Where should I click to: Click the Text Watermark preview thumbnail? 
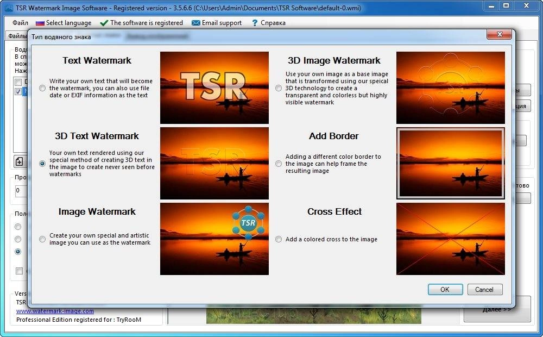click(214, 88)
